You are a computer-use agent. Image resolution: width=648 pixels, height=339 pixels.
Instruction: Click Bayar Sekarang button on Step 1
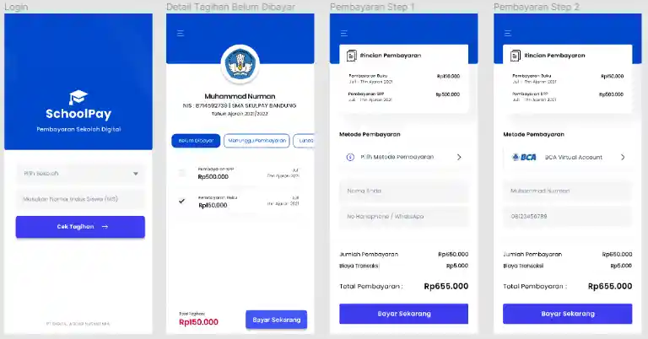404,314
